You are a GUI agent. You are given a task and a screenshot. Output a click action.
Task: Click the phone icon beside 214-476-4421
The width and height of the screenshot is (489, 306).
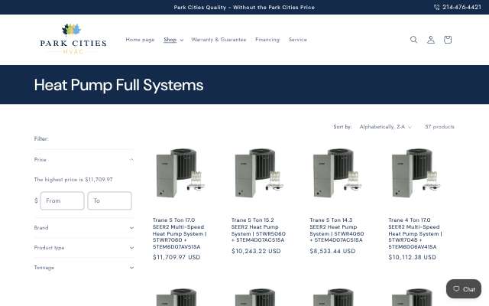(x=436, y=7)
